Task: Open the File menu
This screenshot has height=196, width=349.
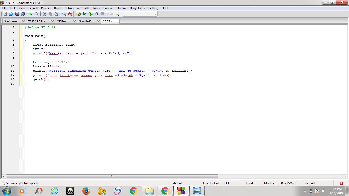Action: point(4,8)
